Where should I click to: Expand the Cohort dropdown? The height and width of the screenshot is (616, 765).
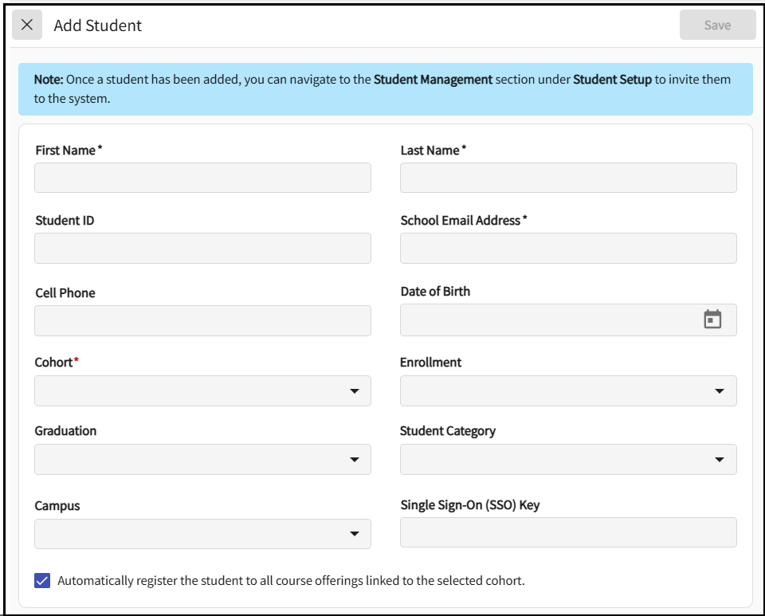tap(202, 390)
